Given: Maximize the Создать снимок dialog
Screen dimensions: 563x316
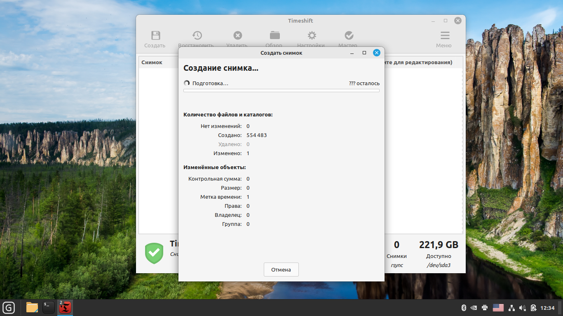Looking at the screenshot, I should click(x=364, y=53).
